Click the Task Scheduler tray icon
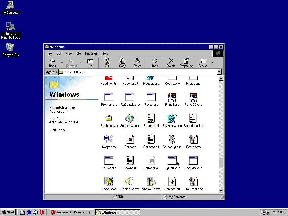 263,213
